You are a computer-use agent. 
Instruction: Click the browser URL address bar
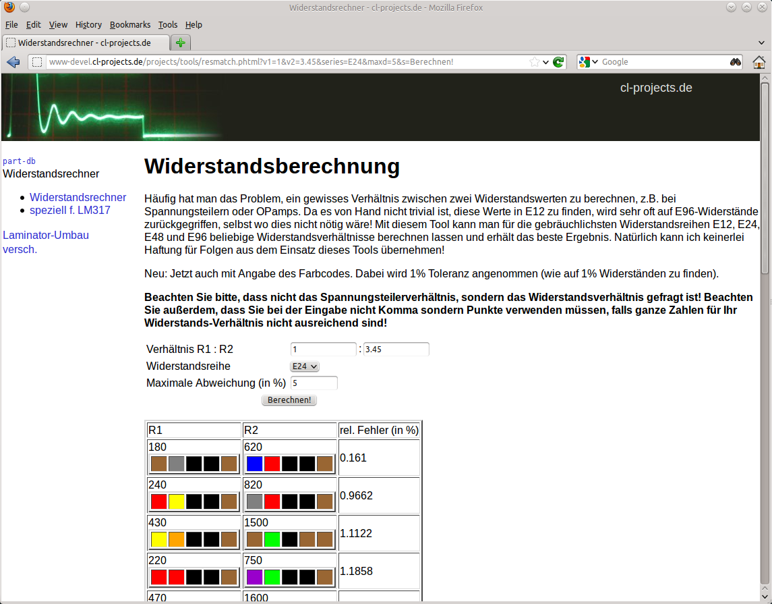point(288,62)
